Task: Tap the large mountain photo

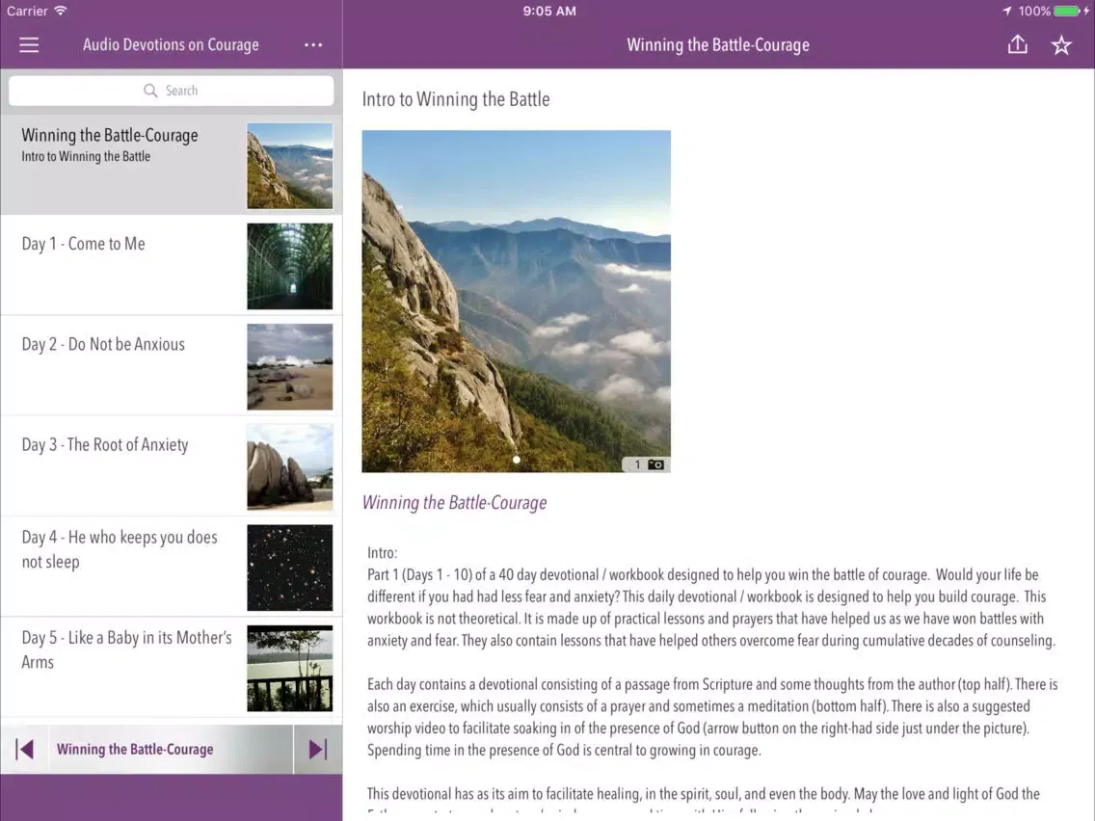Action: click(516, 302)
